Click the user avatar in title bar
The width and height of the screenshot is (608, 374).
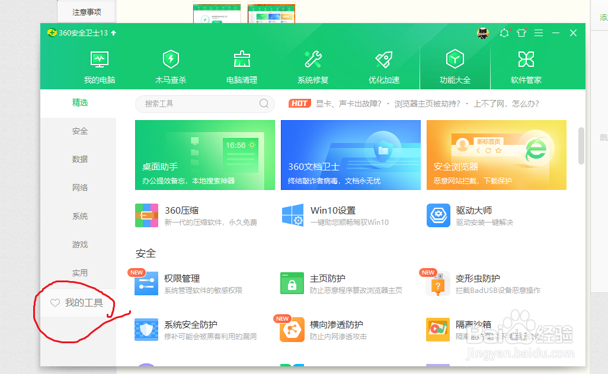click(x=483, y=33)
